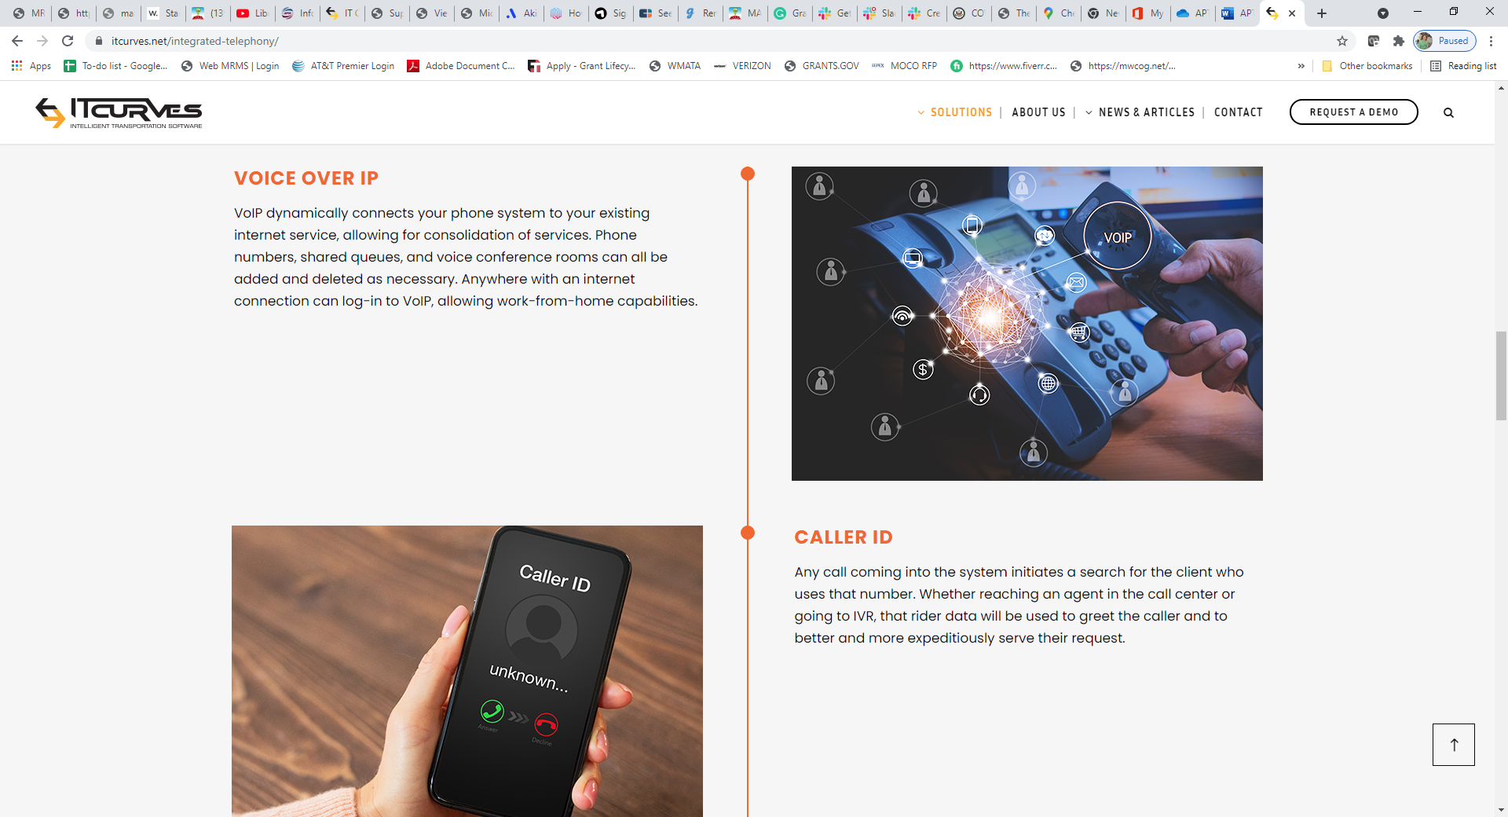Click the back-to-top arrow button
This screenshot has width=1508, height=817.
(x=1453, y=745)
